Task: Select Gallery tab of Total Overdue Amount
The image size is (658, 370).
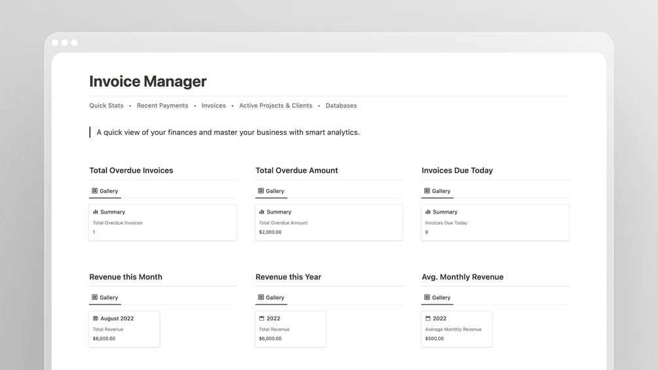Action: (x=271, y=191)
